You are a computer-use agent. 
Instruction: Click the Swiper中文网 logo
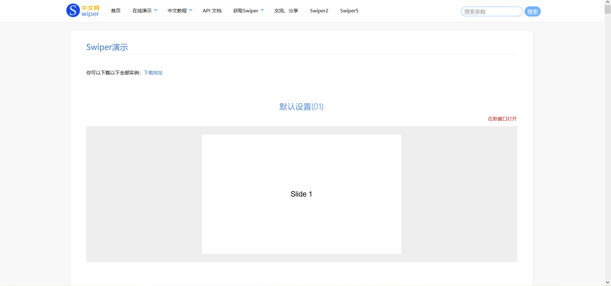pyautogui.click(x=83, y=10)
